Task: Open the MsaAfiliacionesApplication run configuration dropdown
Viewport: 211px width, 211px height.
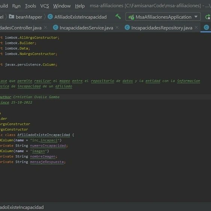Action: point(163,17)
